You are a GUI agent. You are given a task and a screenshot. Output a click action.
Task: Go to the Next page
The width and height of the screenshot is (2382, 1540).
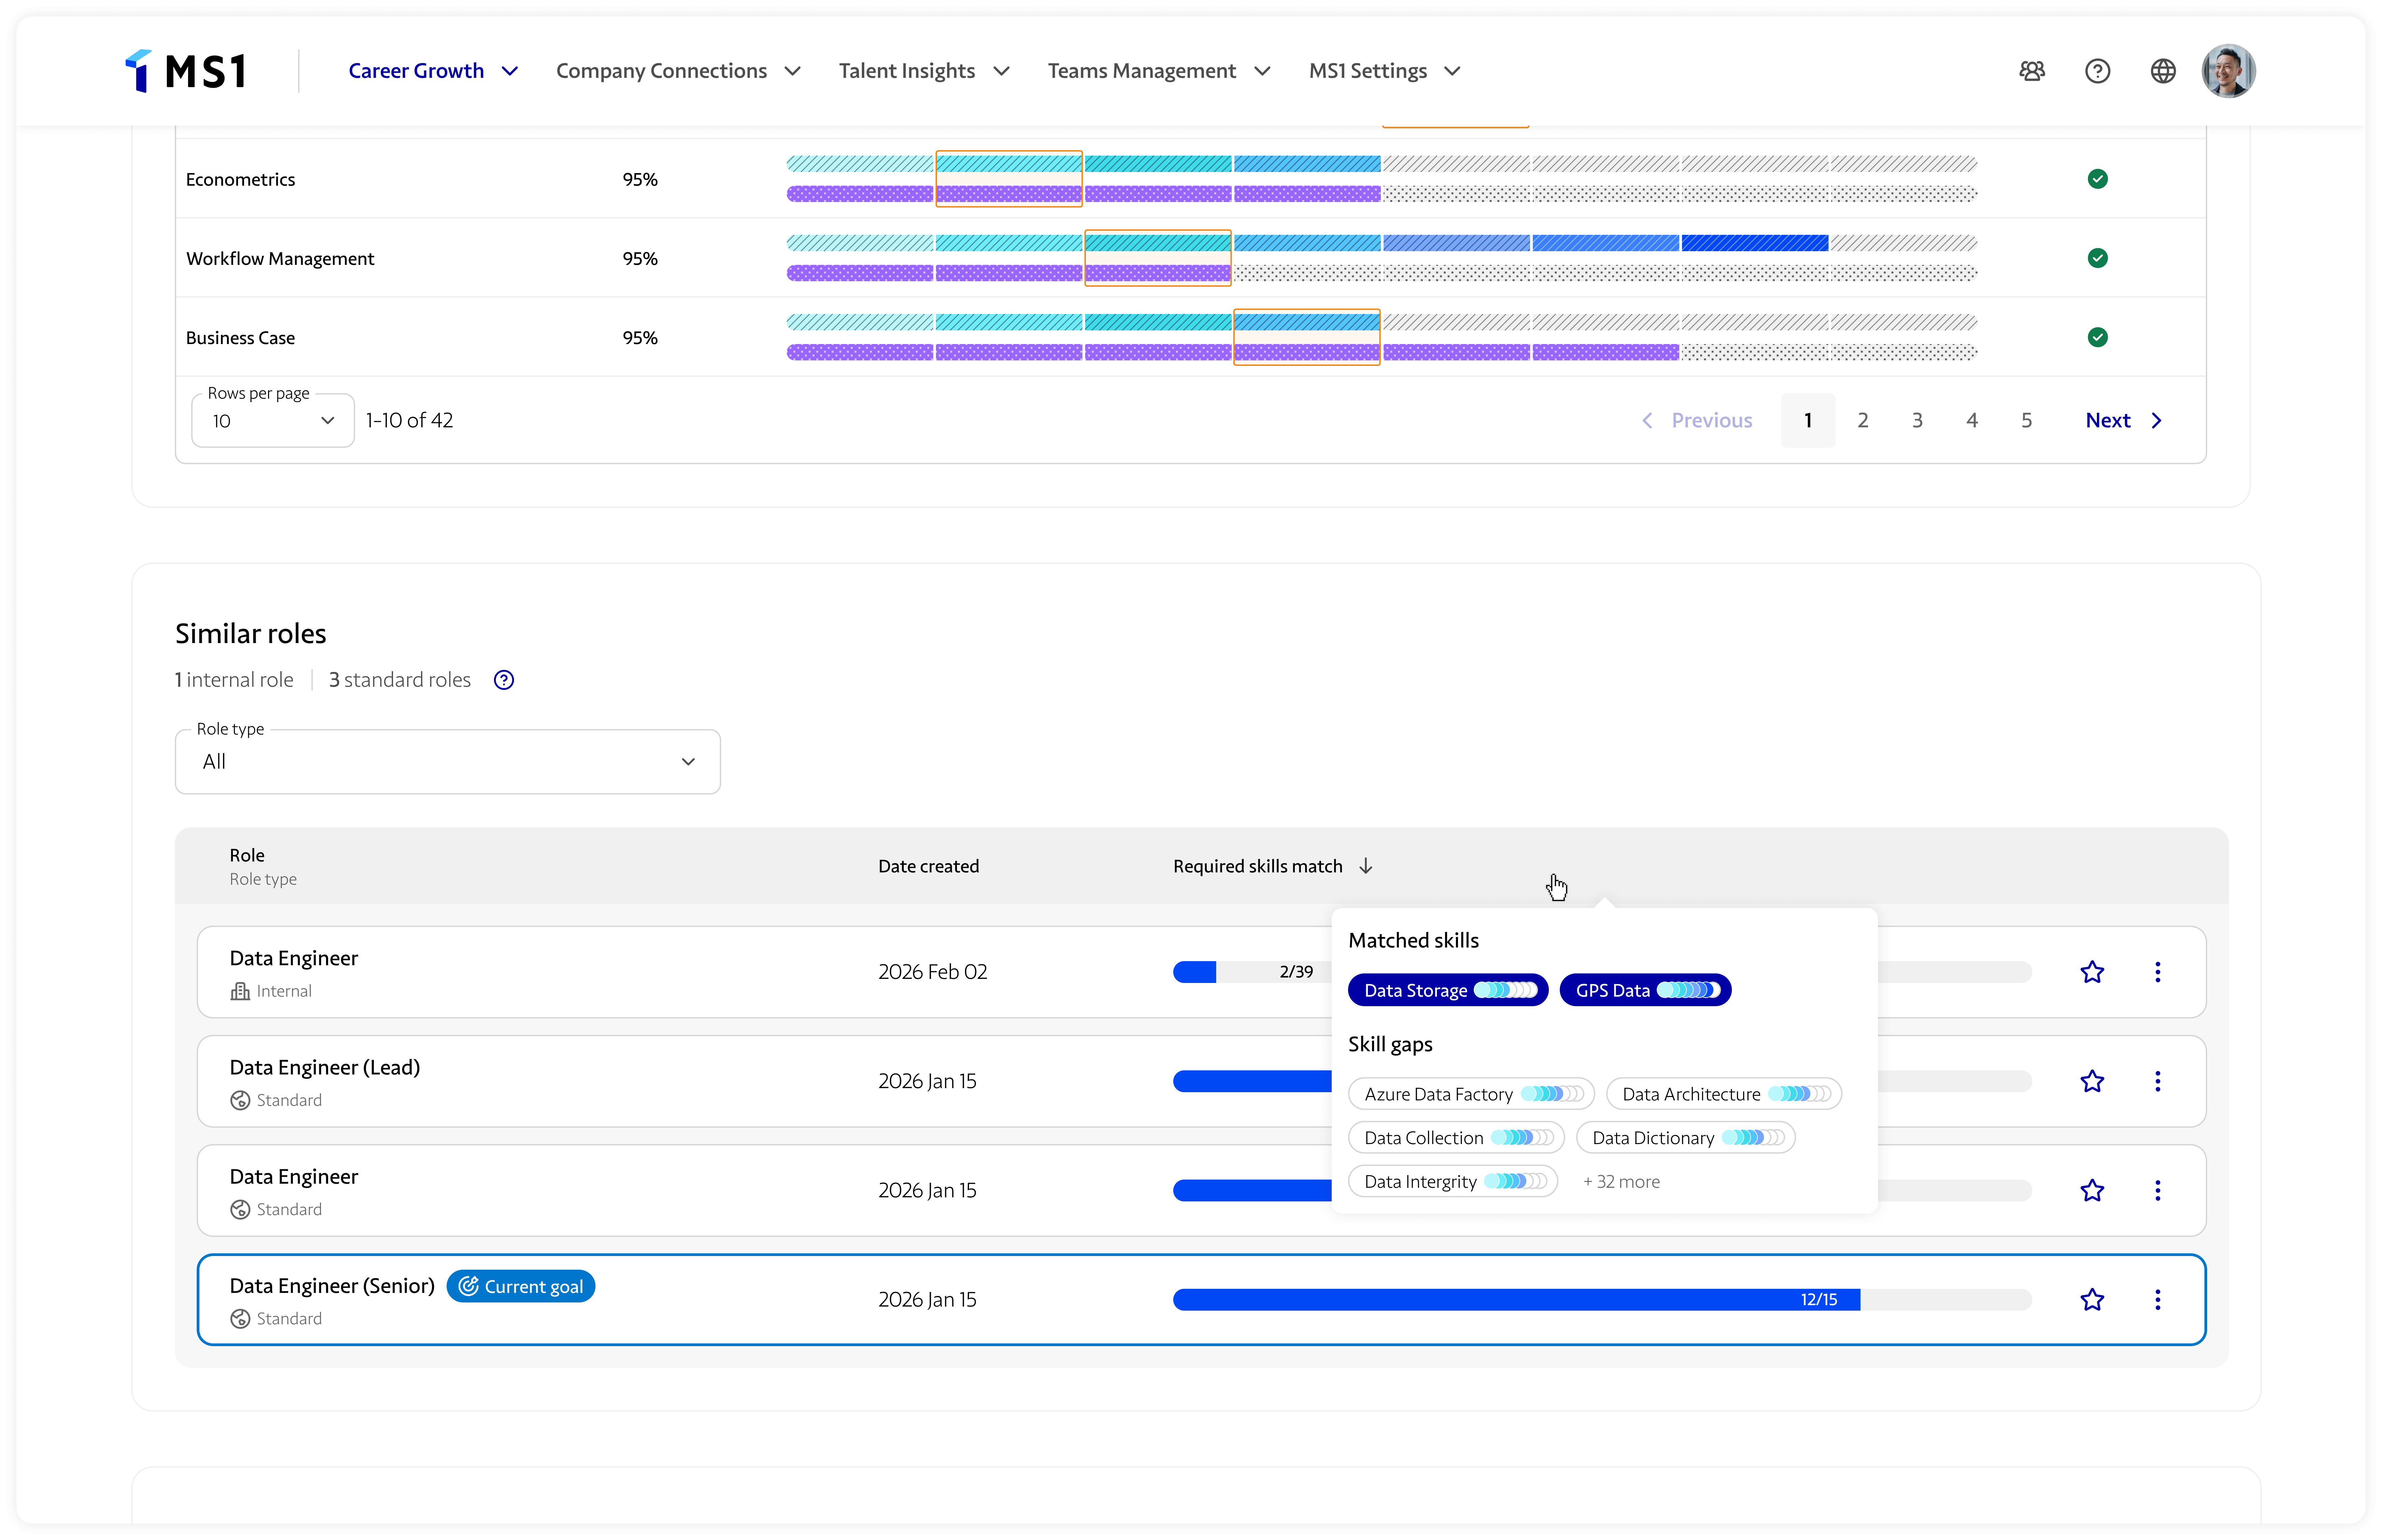point(2124,420)
